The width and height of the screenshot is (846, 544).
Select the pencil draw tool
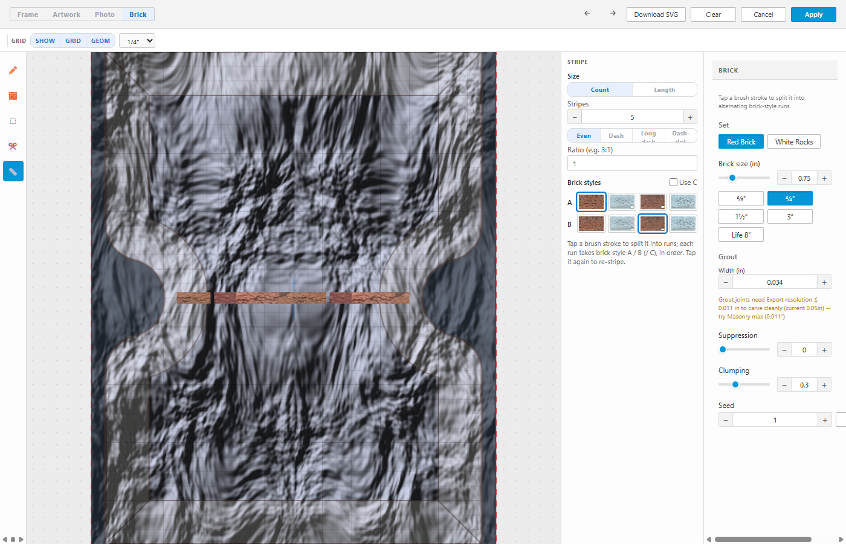click(13, 71)
